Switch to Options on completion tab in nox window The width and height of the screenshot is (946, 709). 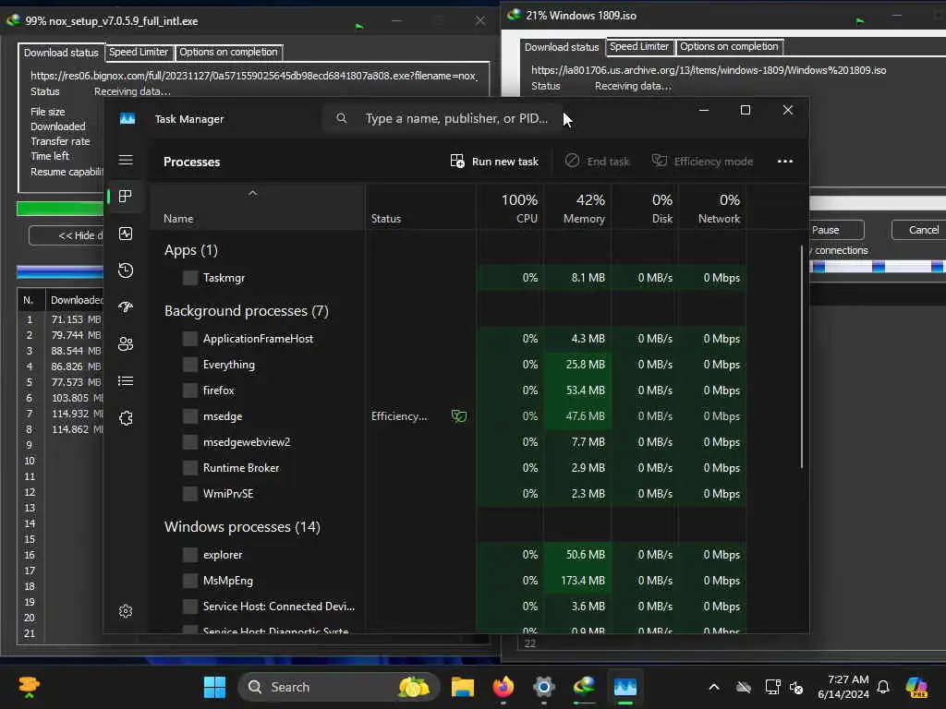[229, 53]
